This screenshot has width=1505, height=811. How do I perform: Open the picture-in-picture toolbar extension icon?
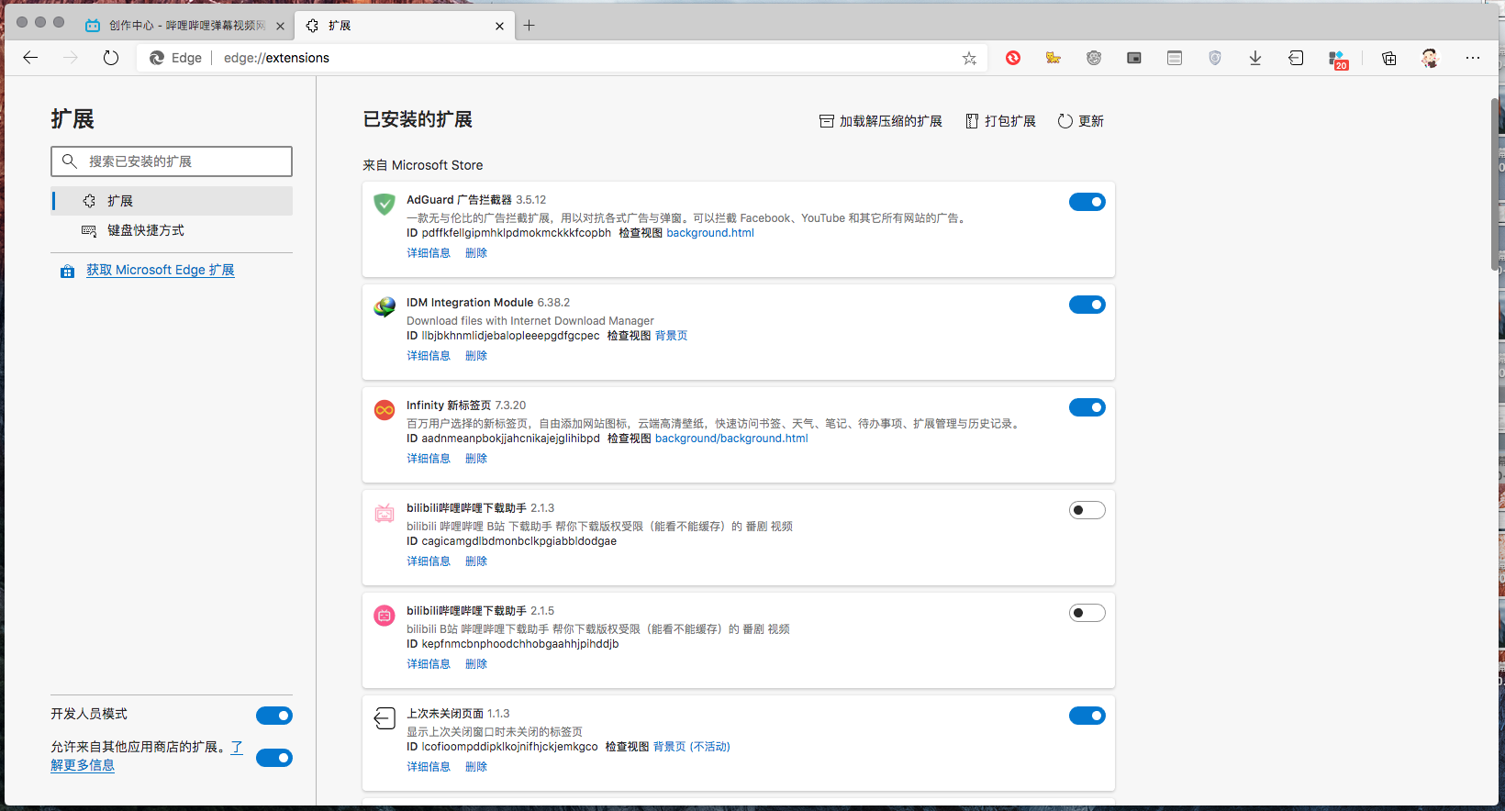coord(1134,58)
